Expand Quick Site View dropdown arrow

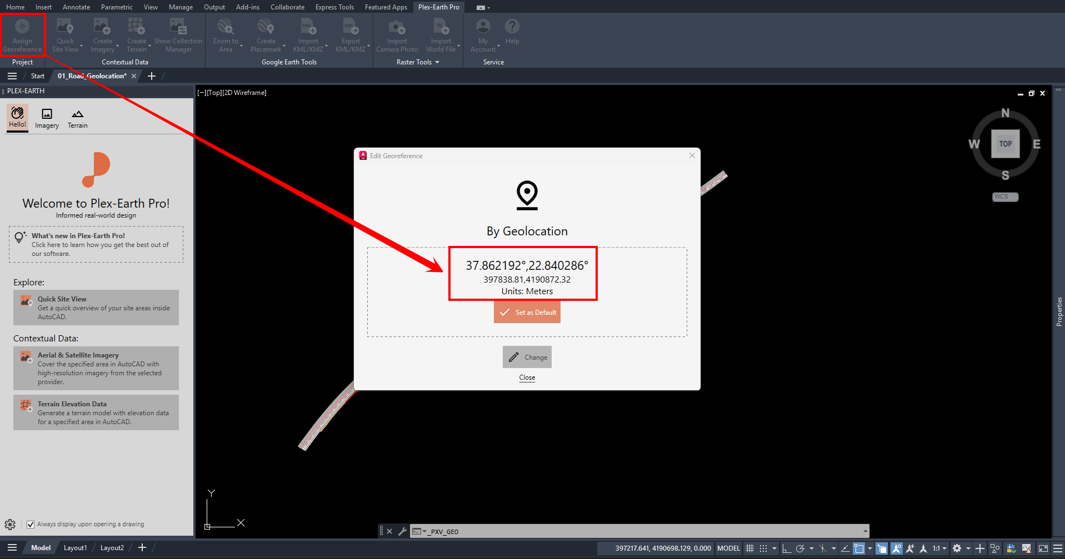click(82, 46)
